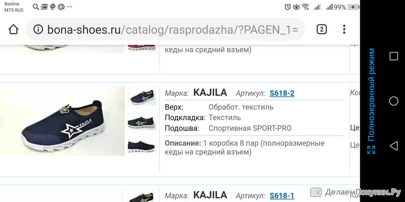Select third small thumbnail of S618-2 shoe
The height and width of the screenshot is (202, 405).
click(142, 146)
